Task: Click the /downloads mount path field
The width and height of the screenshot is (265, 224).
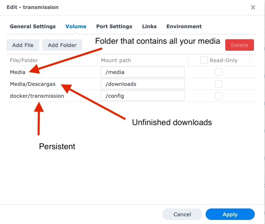Action: [143, 84]
